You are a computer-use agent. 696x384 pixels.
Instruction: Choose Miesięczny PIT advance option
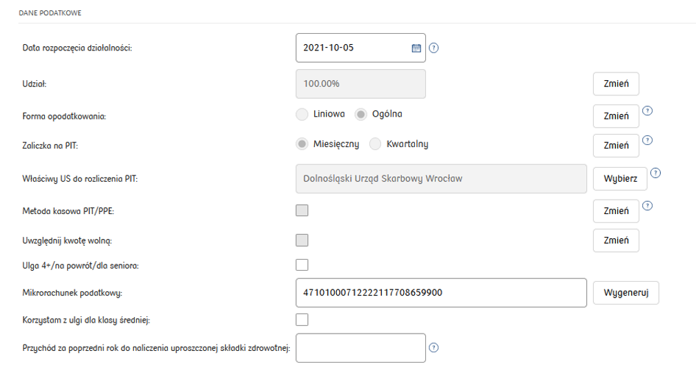tap(302, 144)
